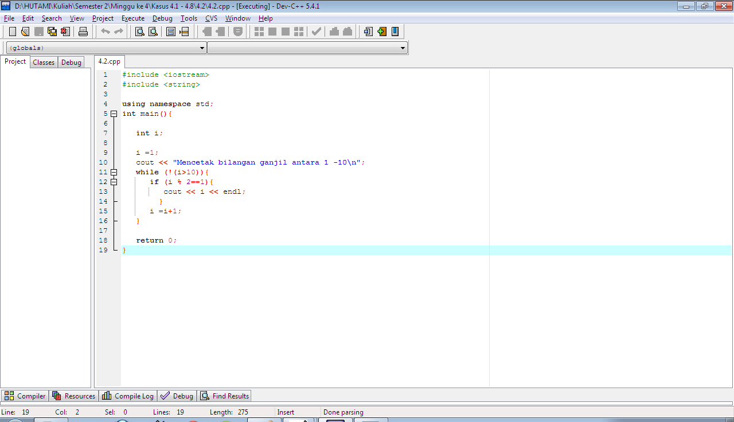Open the Search menu
Image resolution: width=734 pixels, height=422 pixels.
coord(52,18)
